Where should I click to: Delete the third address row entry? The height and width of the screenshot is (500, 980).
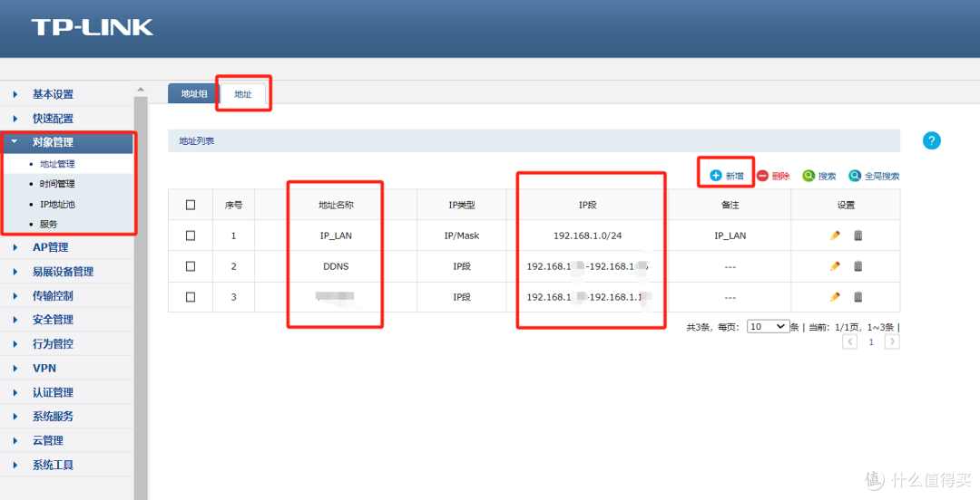point(858,296)
